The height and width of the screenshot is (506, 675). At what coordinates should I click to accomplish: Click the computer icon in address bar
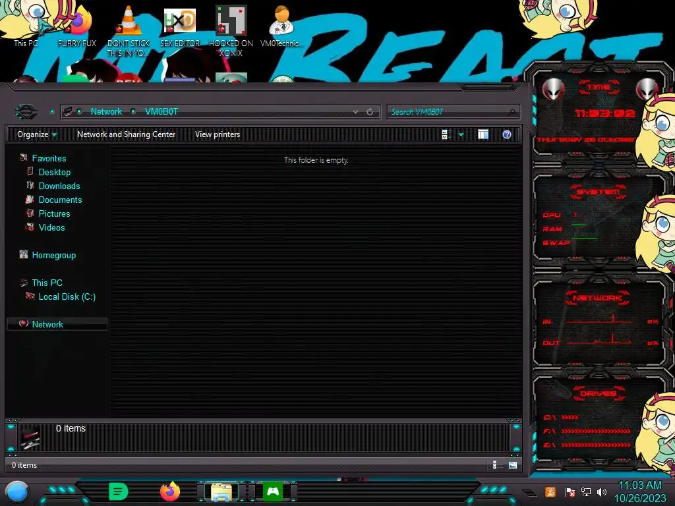68,112
